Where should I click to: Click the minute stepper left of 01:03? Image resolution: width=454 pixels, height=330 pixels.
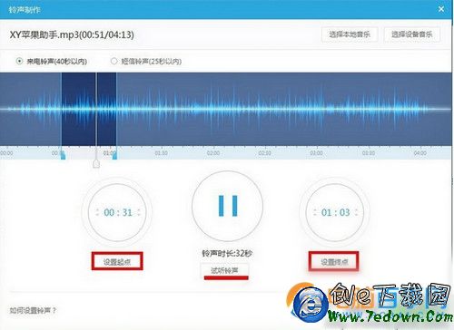pos(315,212)
